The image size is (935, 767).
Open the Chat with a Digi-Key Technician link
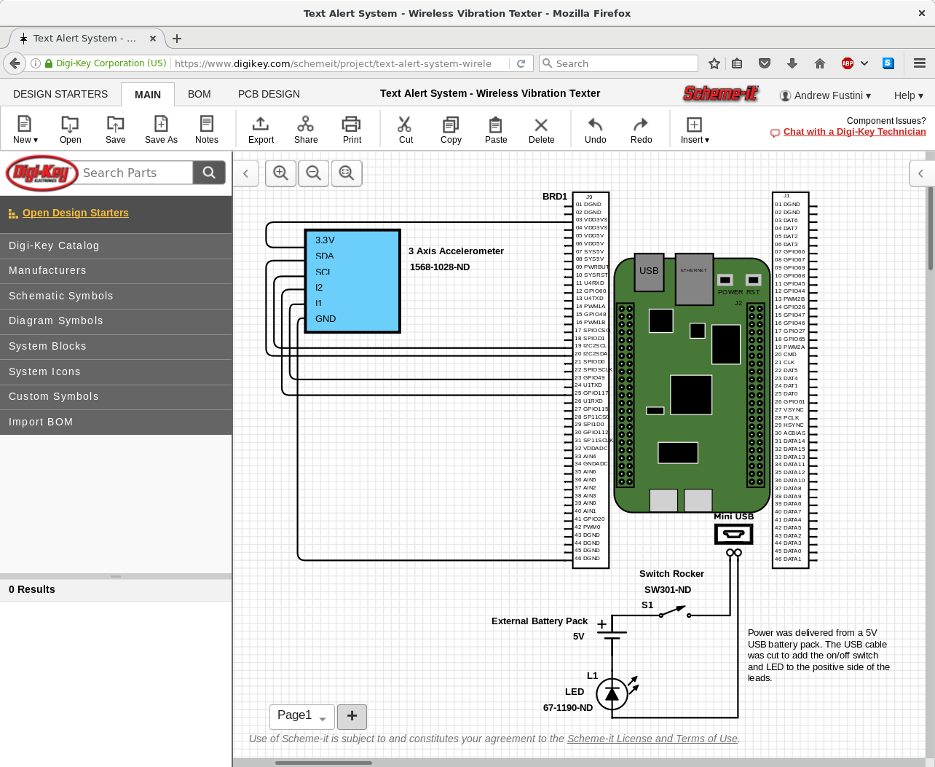tap(854, 132)
